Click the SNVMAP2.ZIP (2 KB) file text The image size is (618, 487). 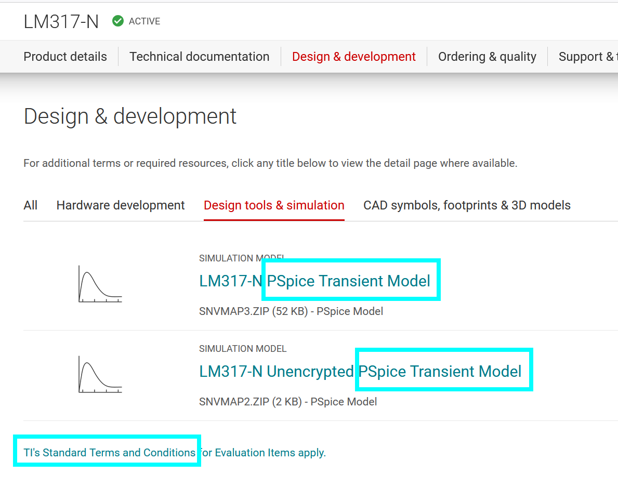[288, 402]
